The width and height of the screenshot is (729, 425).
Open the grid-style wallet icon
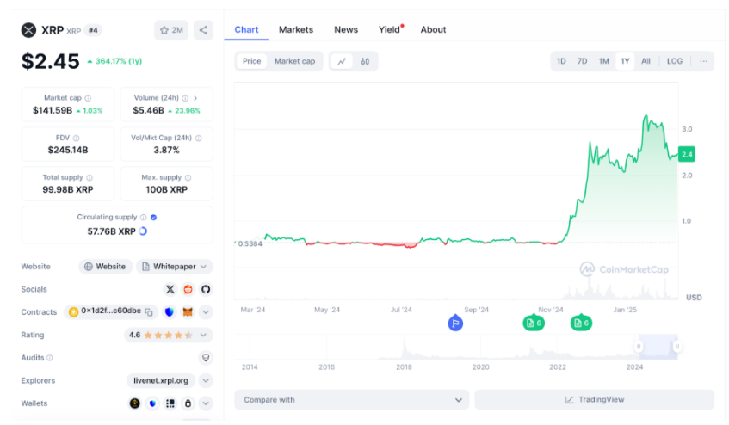click(170, 403)
